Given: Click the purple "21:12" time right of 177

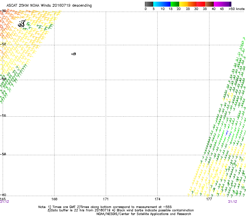Looking at the screenshot, I should [232, 202].
